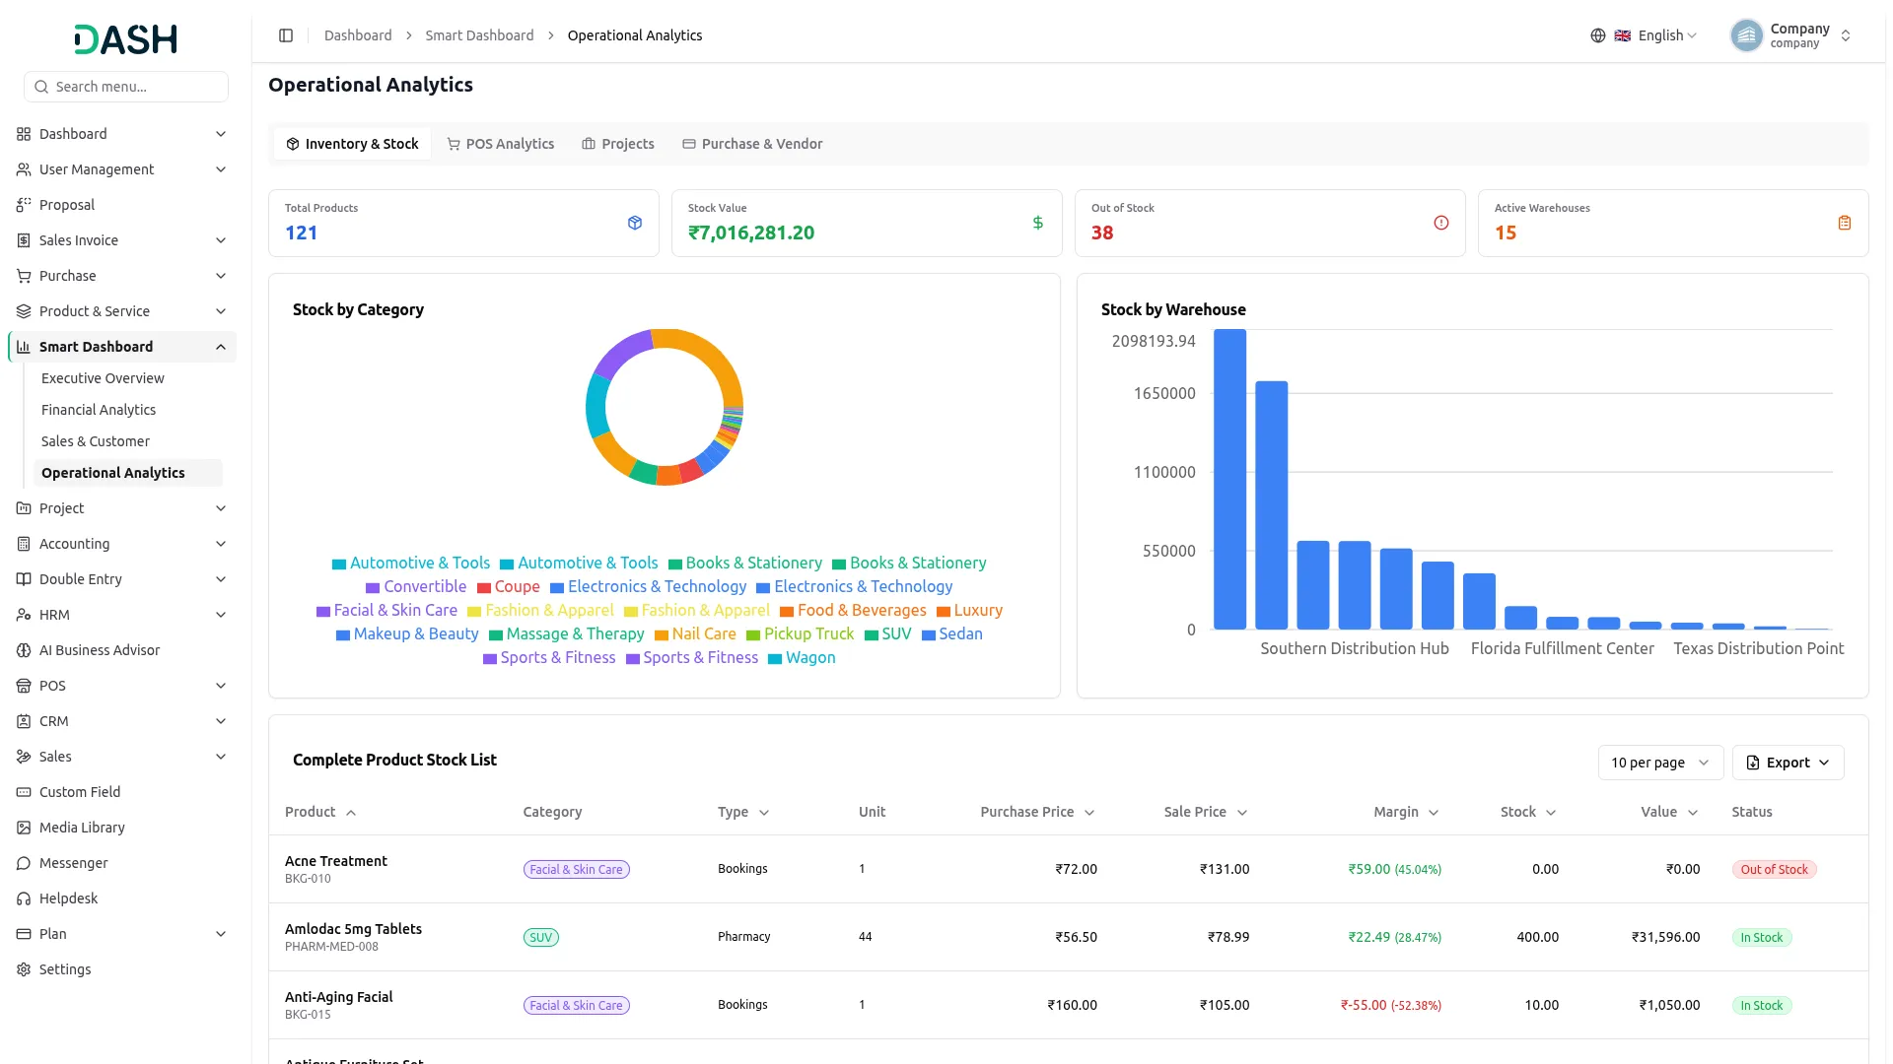This screenshot has width=1893, height=1064.
Task: Expand the Sales Invoice chevron
Action: (221, 240)
